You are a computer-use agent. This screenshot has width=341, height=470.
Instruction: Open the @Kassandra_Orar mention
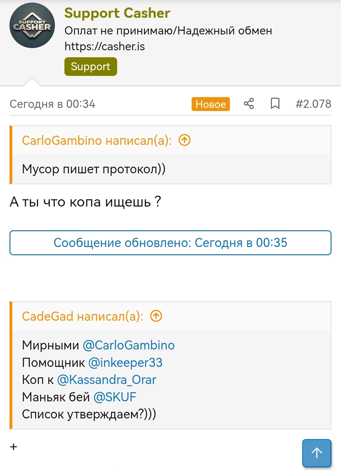(107, 380)
